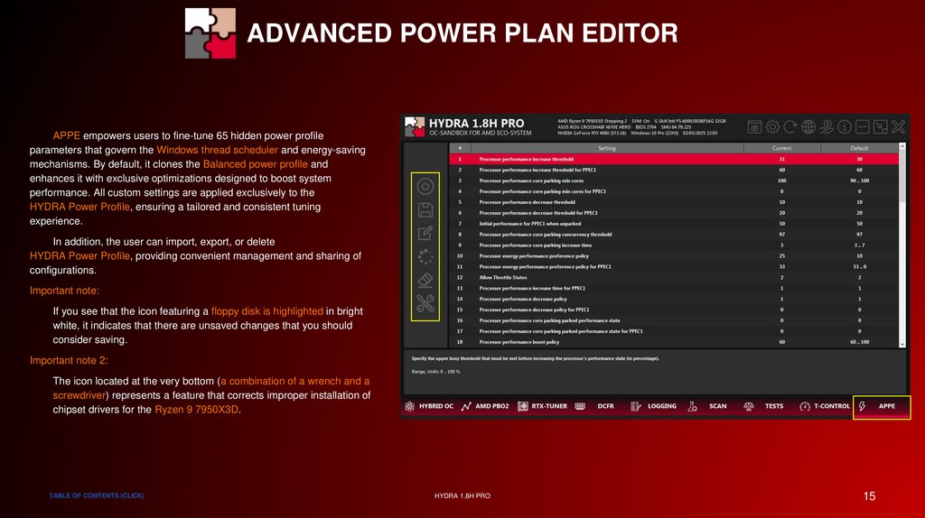The height and width of the screenshot is (518, 925).
Task: Open the AMD PBO2 tab
Action: click(x=485, y=406)
